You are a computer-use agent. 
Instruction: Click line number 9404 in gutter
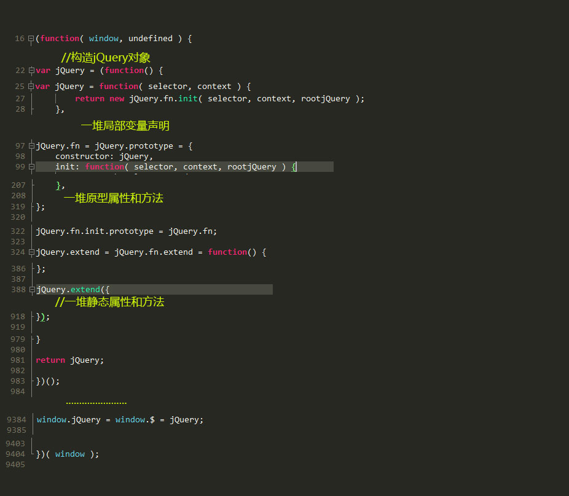pos(15,454)
